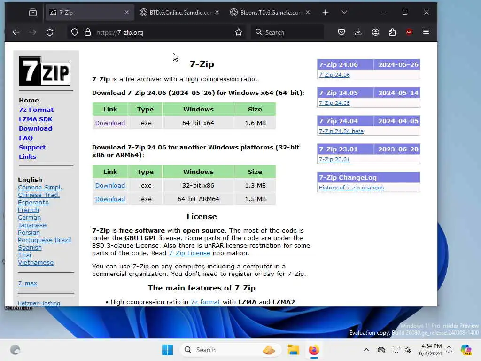Open the 7-Zip 24.05 news link
Image resolution: width=481 pixels, height=361 pixels.
tap(334, 103)
